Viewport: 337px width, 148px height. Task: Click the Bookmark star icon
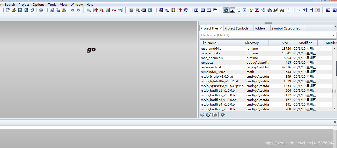[150, 10]
